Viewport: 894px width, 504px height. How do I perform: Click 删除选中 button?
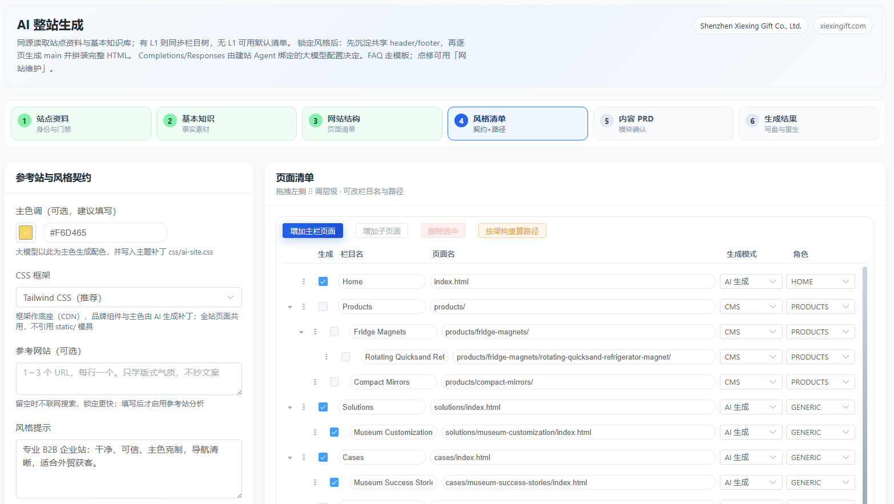[443, 231]
